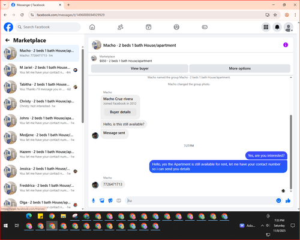Click the 'Yes, are you interested?' message
Image resolution: width=300 pixels, height=240 pixels.
point(266,156)
